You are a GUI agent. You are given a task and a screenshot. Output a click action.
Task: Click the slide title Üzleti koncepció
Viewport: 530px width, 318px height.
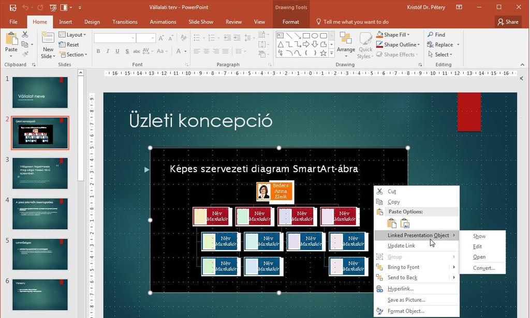[201, 120]
